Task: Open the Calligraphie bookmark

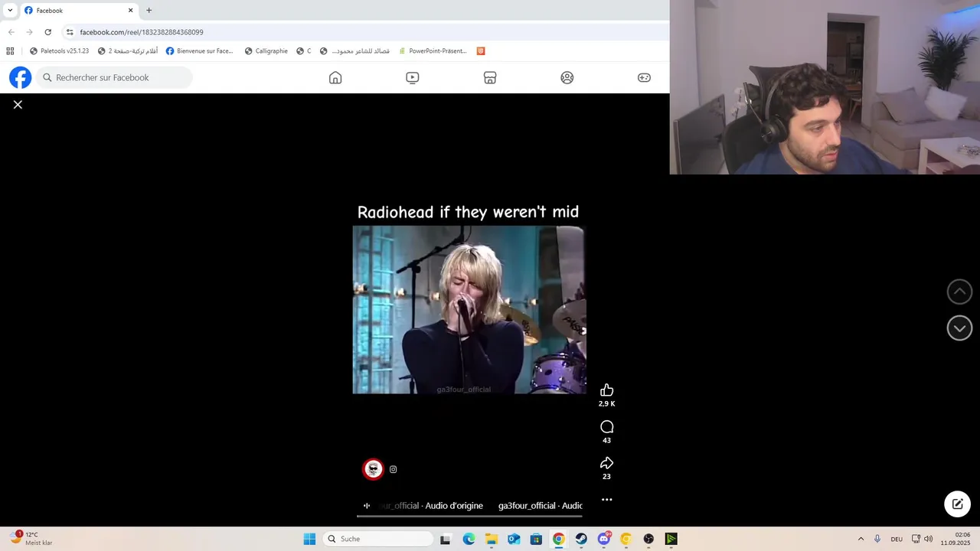Action: (266, 51)
